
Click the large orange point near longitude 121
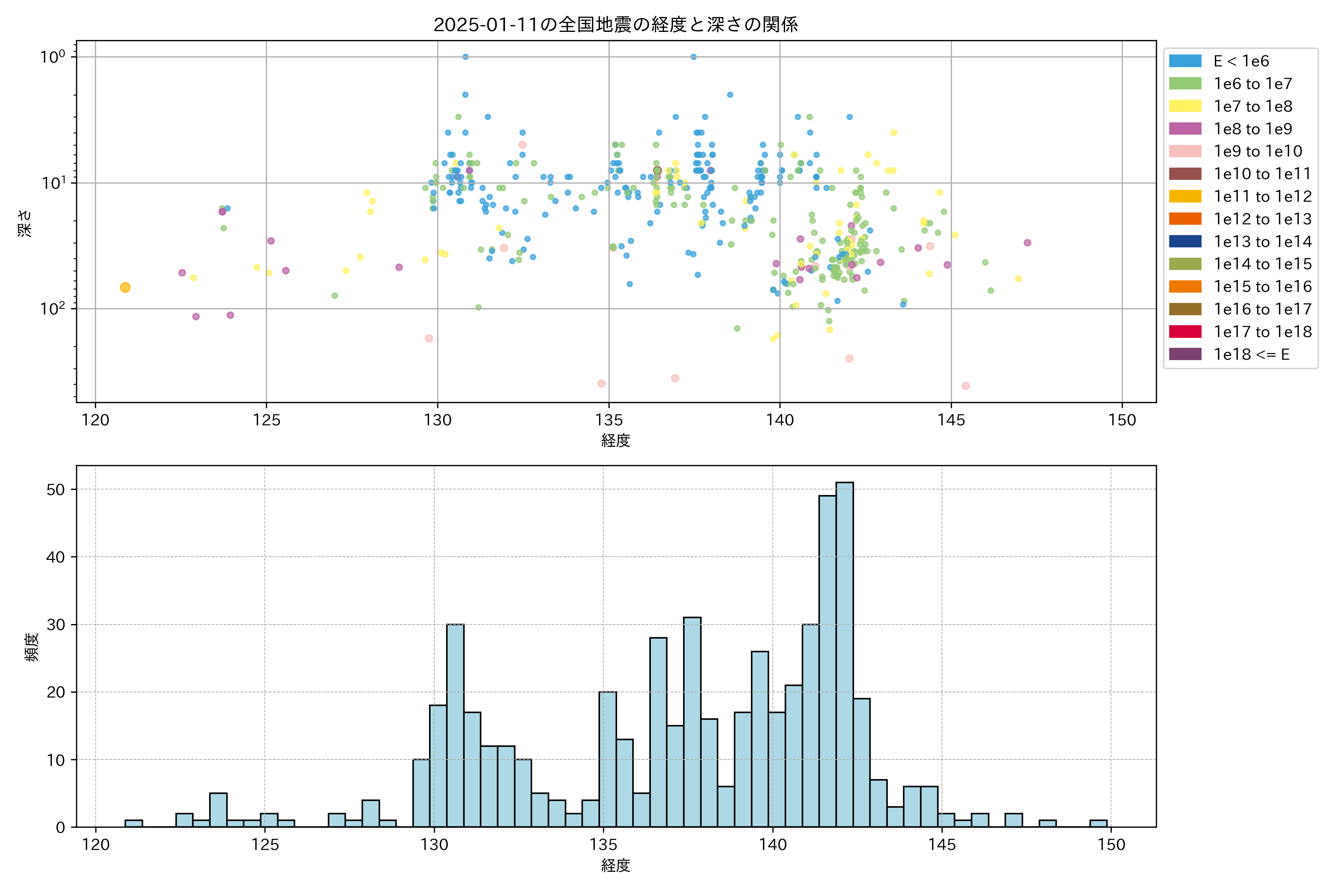coord(125,288)
